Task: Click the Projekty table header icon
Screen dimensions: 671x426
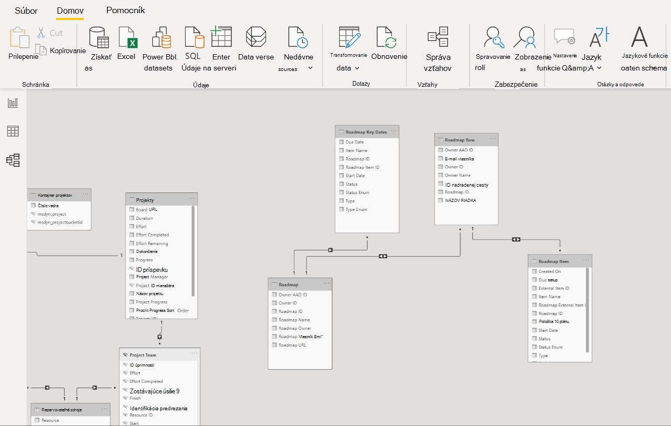Action: [131, 200]
